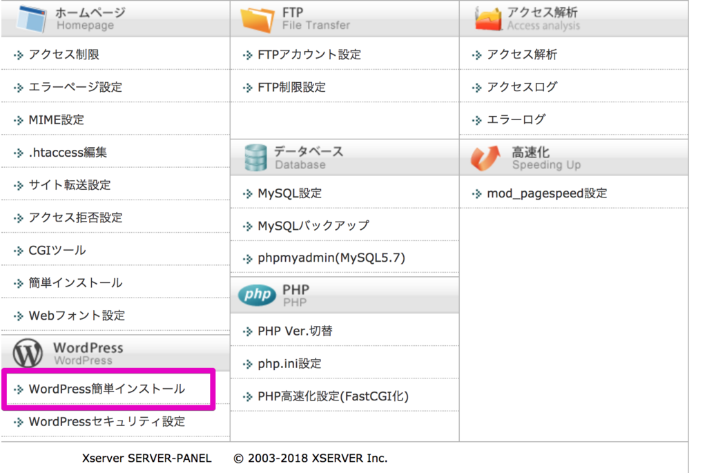Open MySQL設定 link
The height and width of the screenshot is (473, 707).
coord(290,193)
